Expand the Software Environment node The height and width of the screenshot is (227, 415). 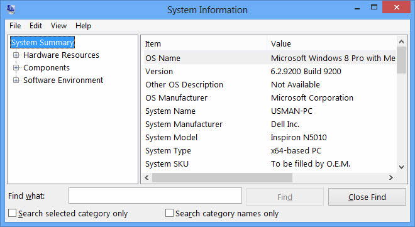pyautogui.click(x=16, y=80)
